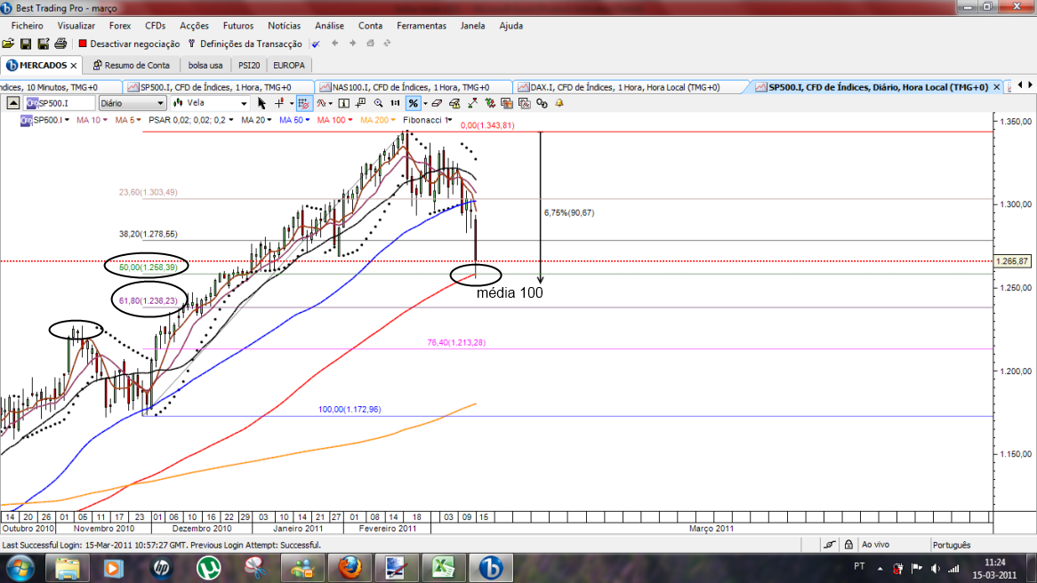The image size is (1037, 583).
Task: Click the volume icon in system tray
Action: pos(935,568)
